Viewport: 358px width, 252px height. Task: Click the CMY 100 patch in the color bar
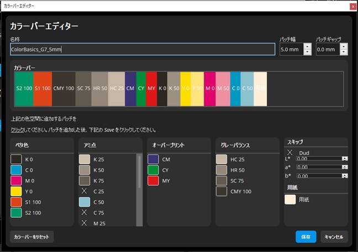[64, 89]
